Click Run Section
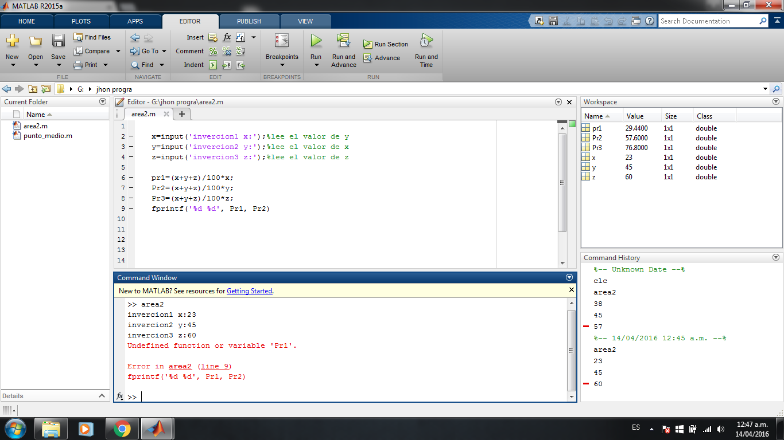The width and height of the screenshot is (784, 440). click(x=386, y=44)
